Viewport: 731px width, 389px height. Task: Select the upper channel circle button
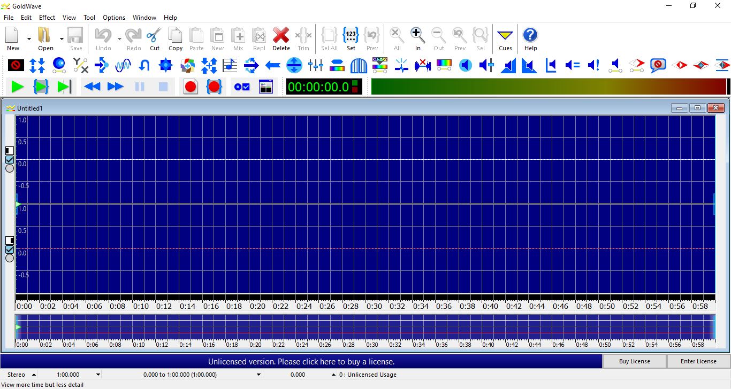10,168
